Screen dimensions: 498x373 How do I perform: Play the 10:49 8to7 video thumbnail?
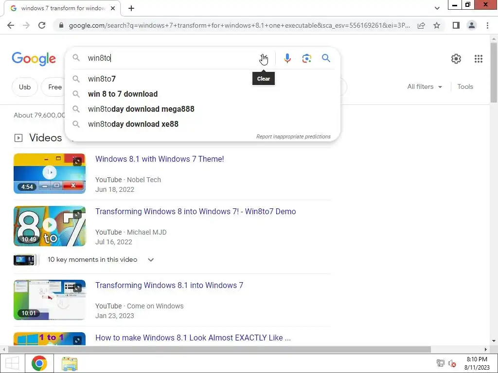50,226
